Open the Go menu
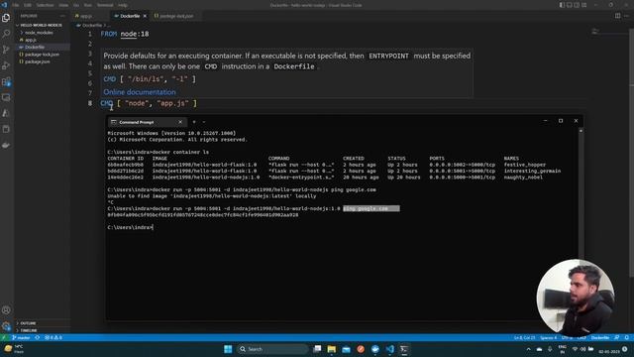634x357 pixels. point(76,5)
